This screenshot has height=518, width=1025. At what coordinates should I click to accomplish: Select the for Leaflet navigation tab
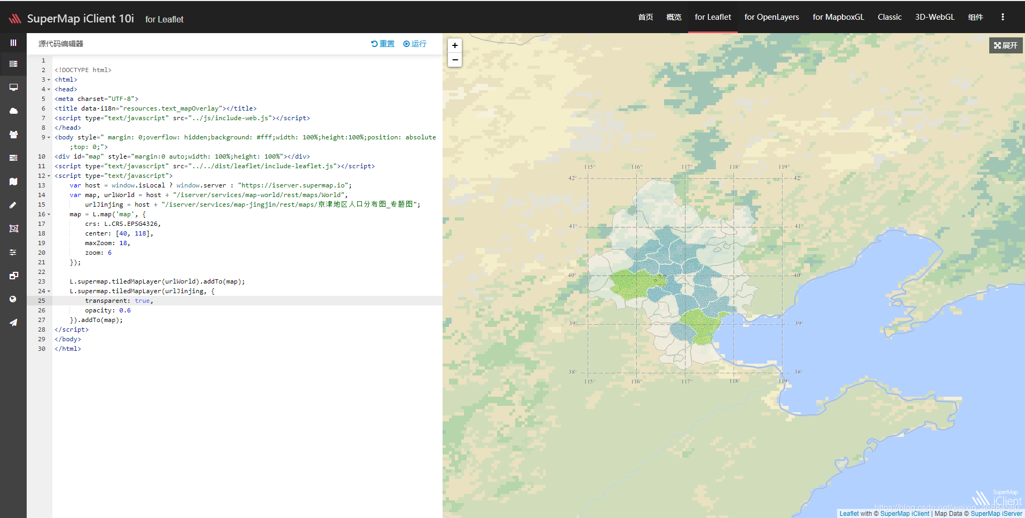pos(713,17)
